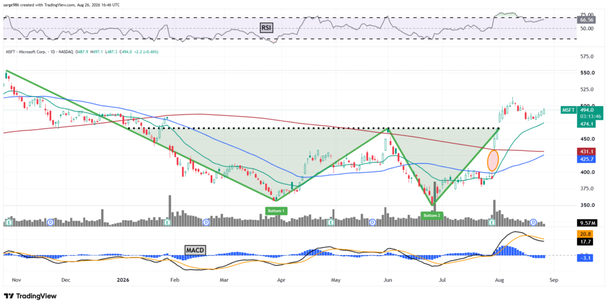The height and width of the screenshot is (306, 608).
Task: Click the dividend D marker in May
Action: 372,222
